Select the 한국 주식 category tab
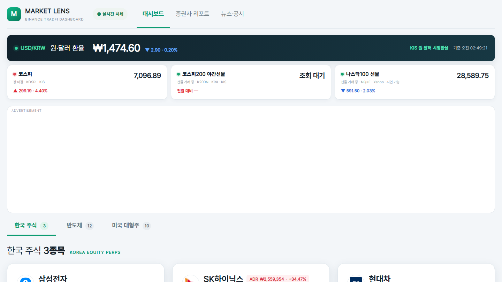 coord(31,226)
